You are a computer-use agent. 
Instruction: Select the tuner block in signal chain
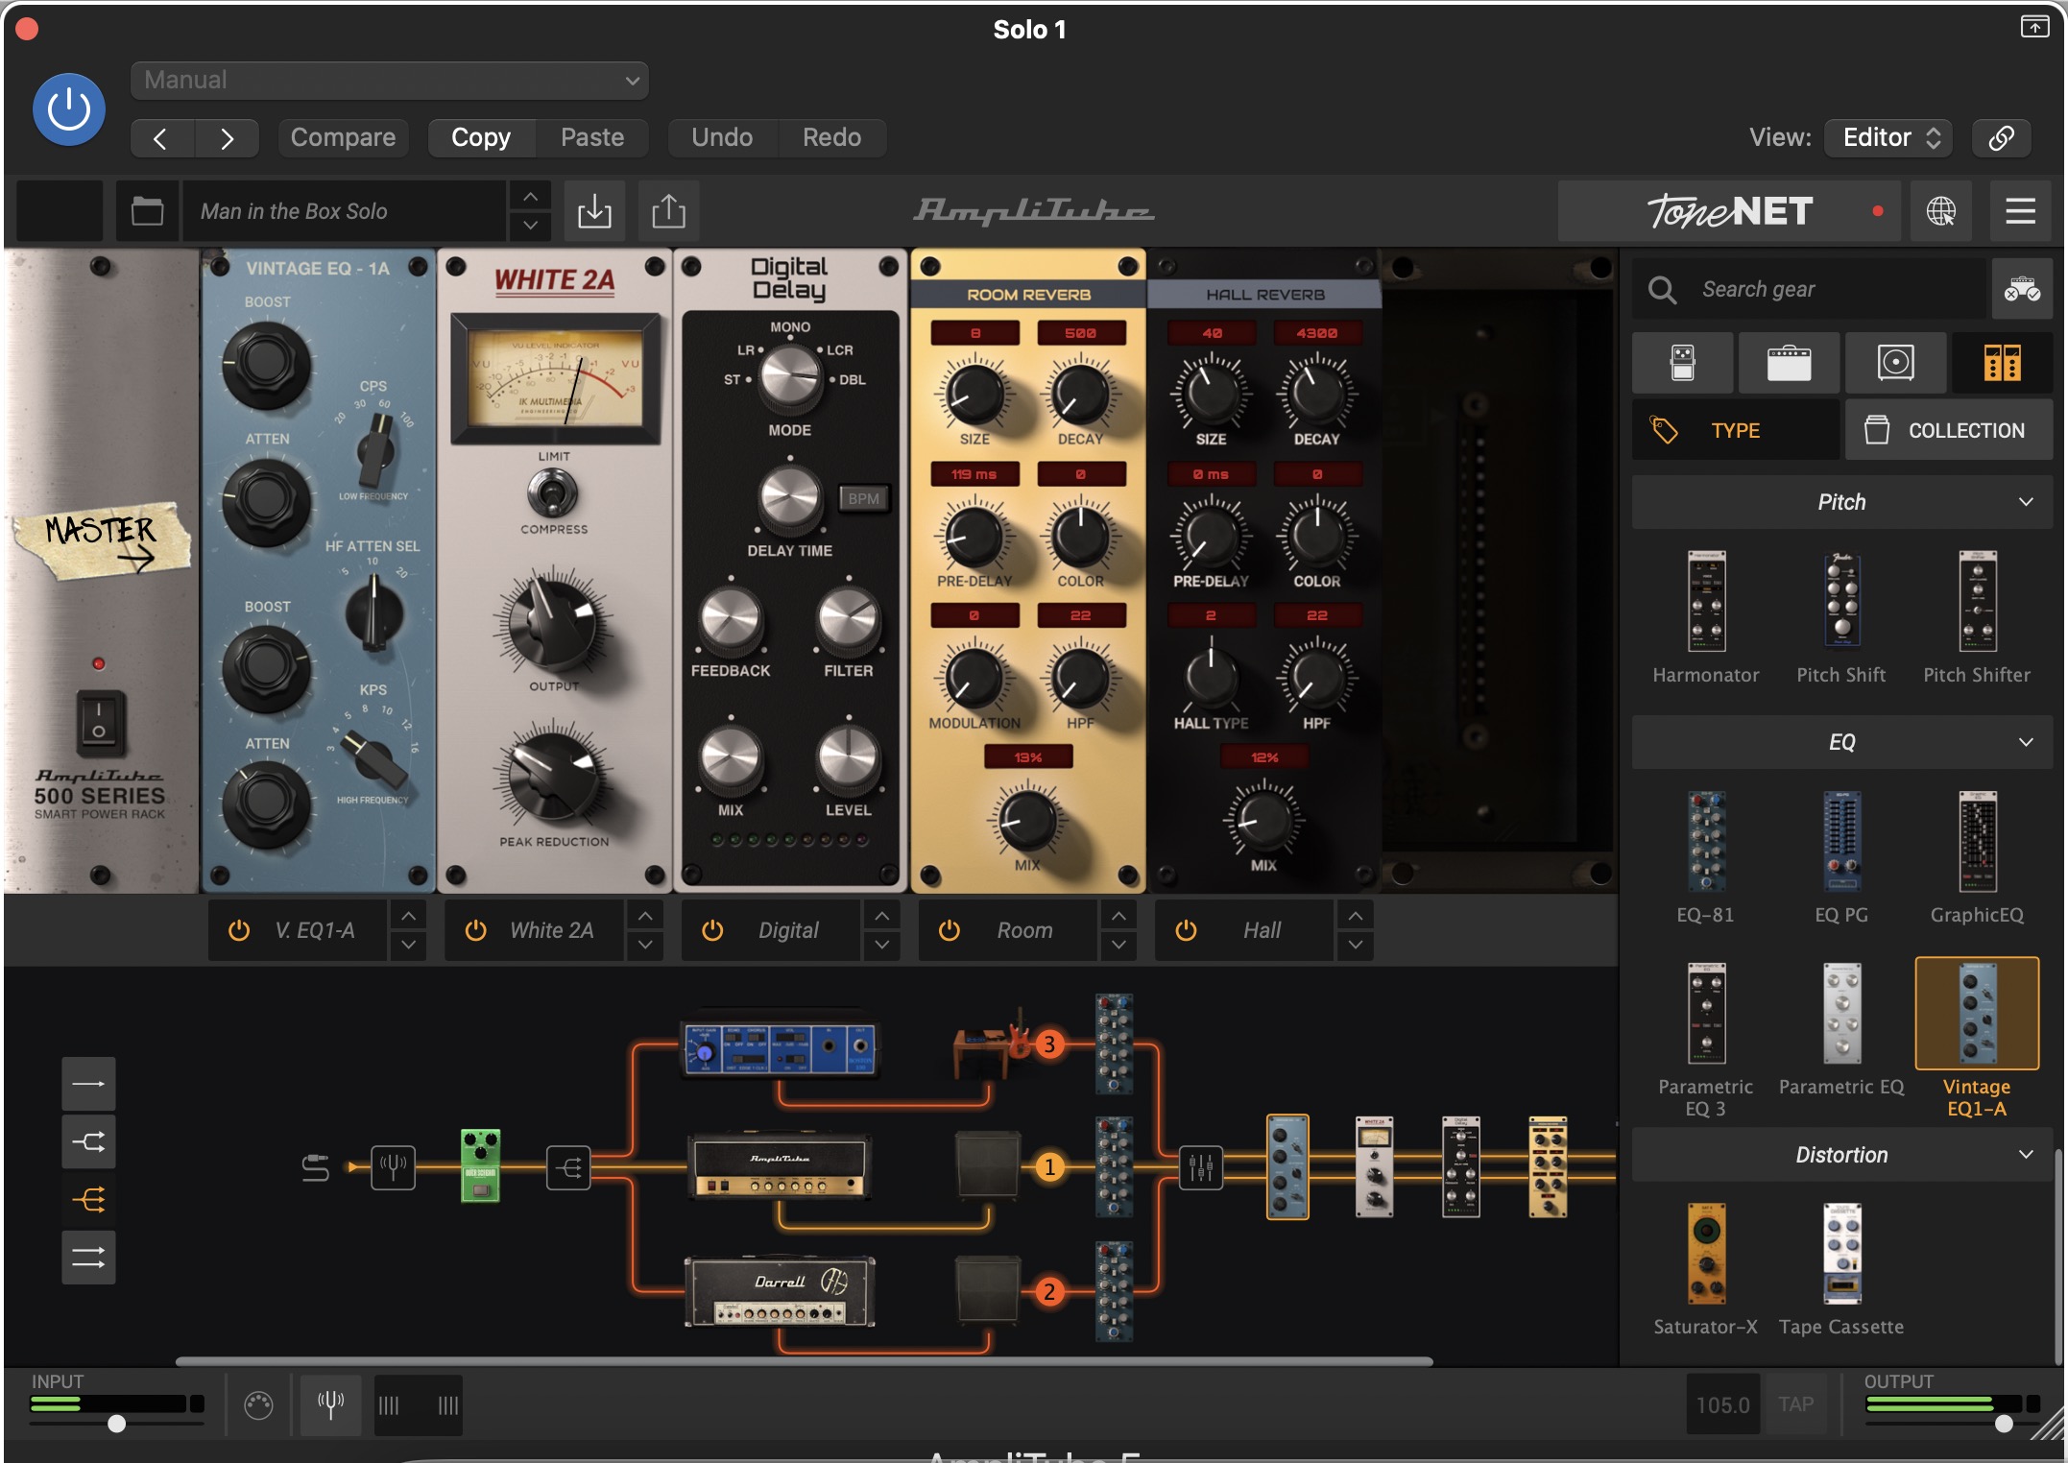[393, 1167]
